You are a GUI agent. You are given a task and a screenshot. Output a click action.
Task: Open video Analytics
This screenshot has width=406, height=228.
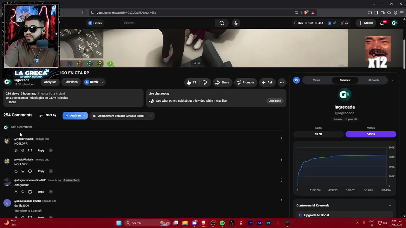(50, 82)
